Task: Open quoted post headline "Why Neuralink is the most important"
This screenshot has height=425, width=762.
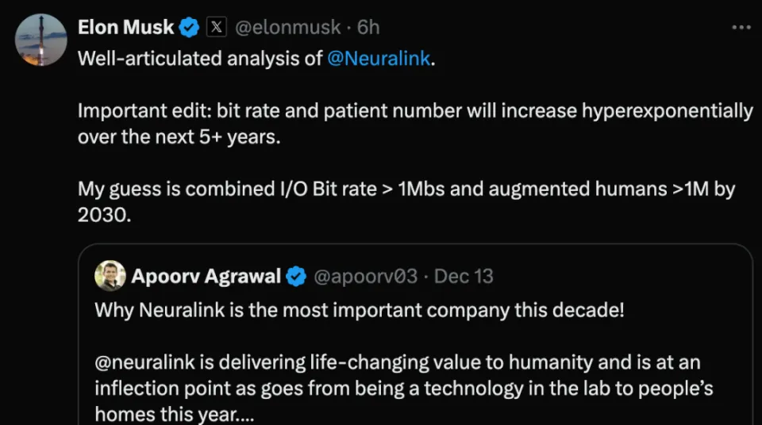Action: (x=360, y=310)
